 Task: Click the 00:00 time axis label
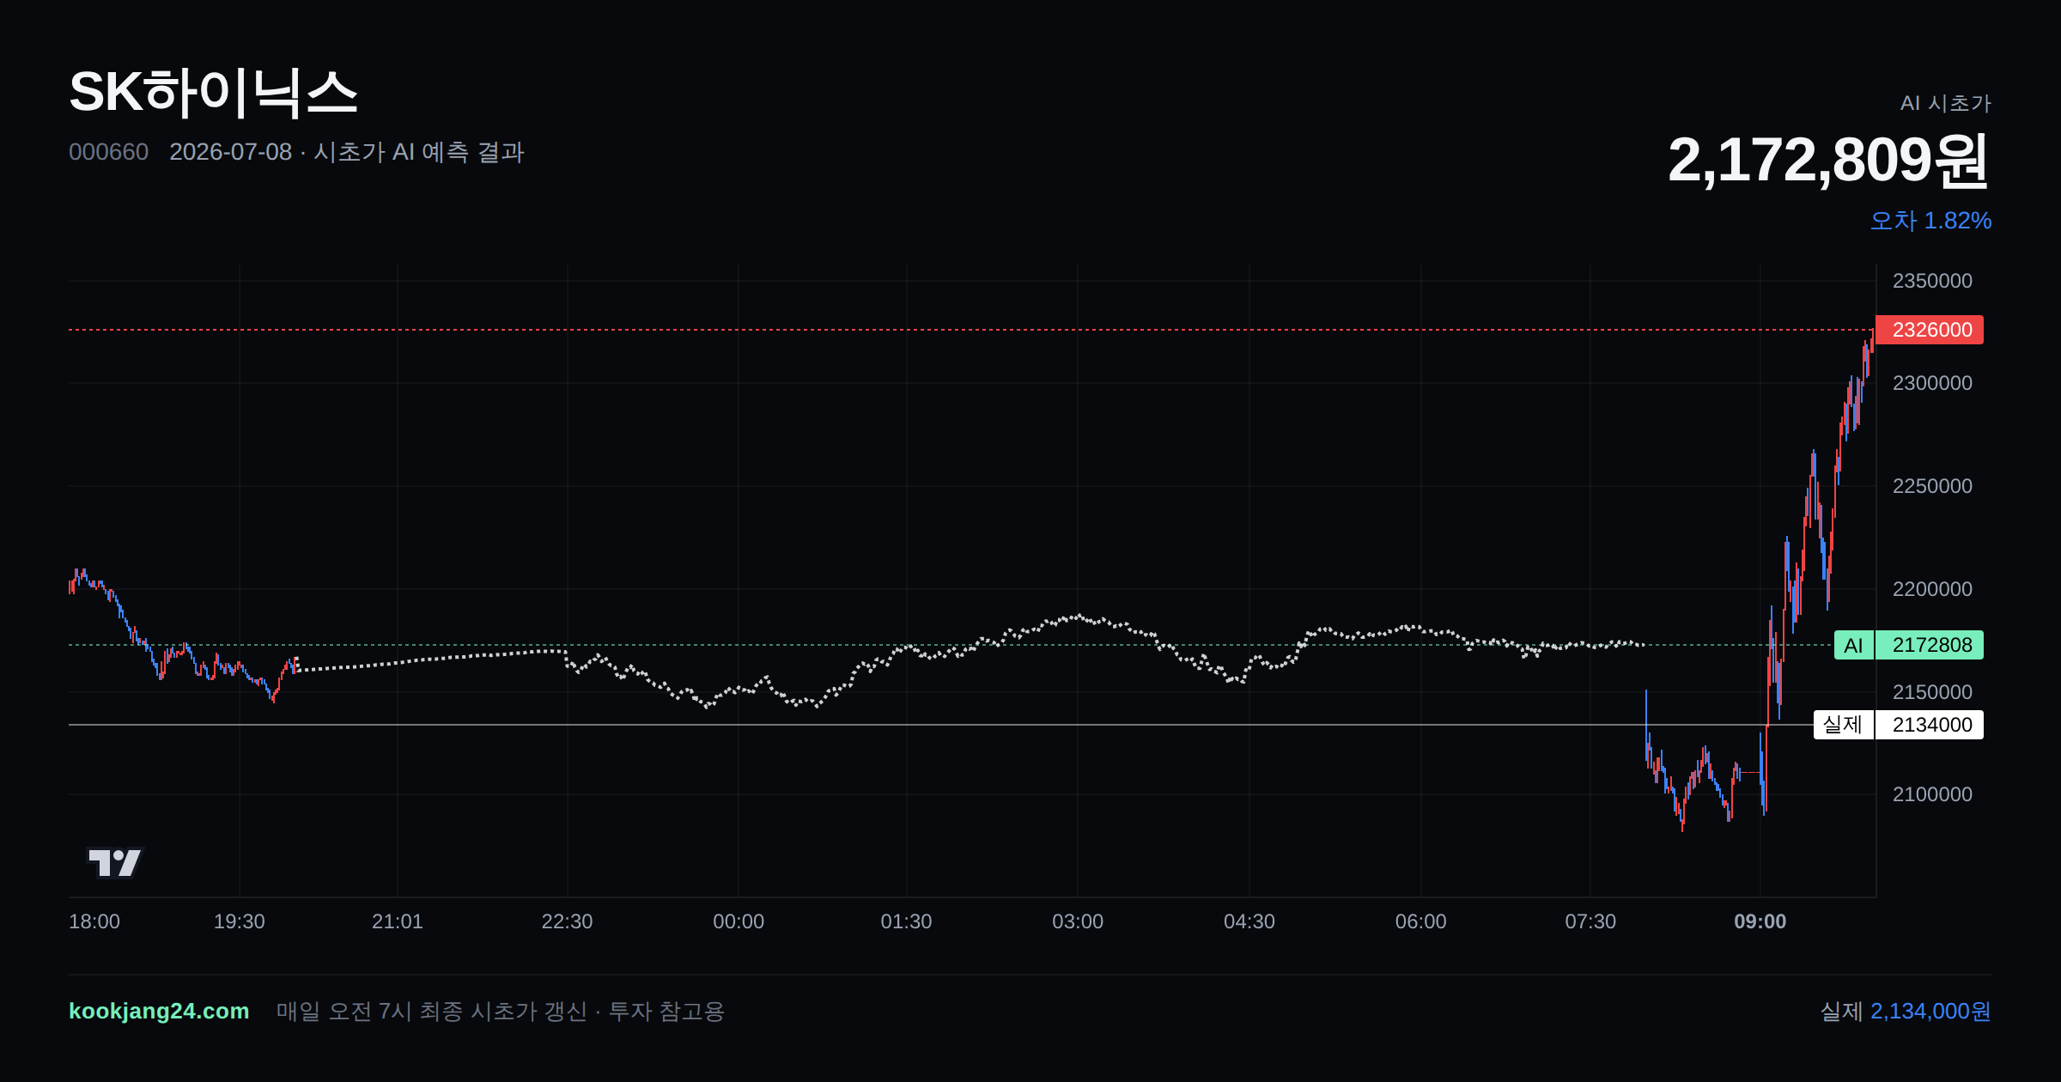click(739, 921)
